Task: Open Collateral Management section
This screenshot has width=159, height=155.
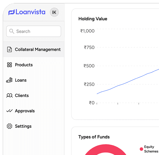Action: [x=34, y=50]
